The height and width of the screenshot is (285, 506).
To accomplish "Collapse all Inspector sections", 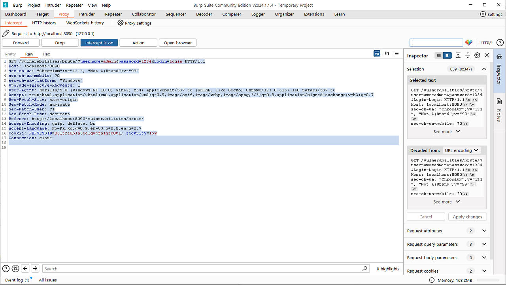I will 467,55.
